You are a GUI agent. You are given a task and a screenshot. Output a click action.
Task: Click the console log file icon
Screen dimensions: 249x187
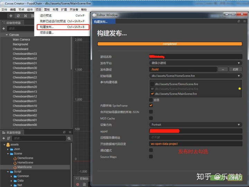click(84, 184)
